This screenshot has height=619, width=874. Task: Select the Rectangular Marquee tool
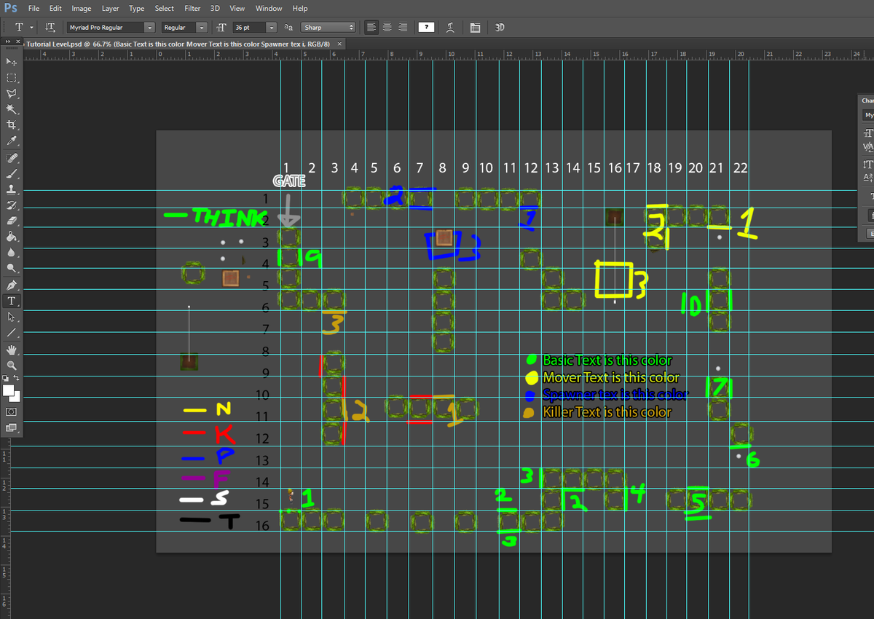11,78
